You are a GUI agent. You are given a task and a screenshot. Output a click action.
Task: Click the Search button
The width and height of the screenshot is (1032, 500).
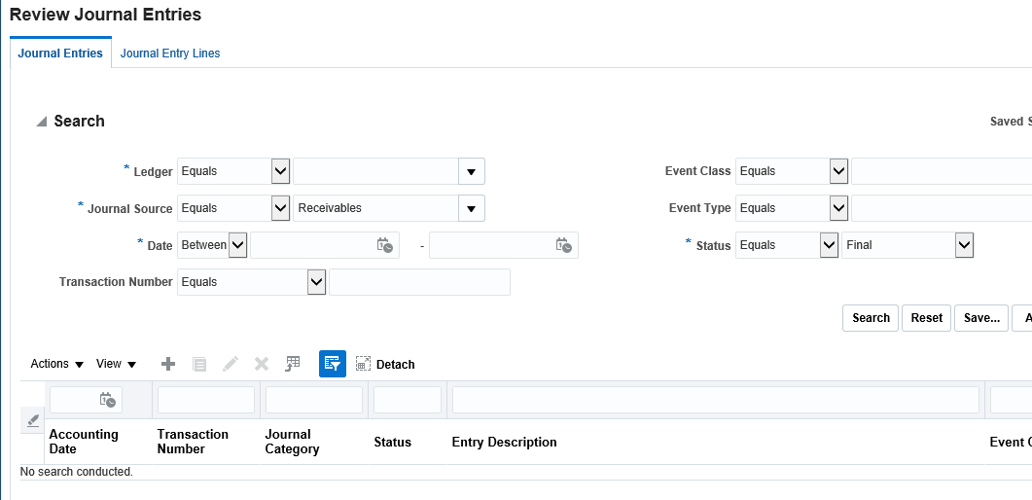871,318
